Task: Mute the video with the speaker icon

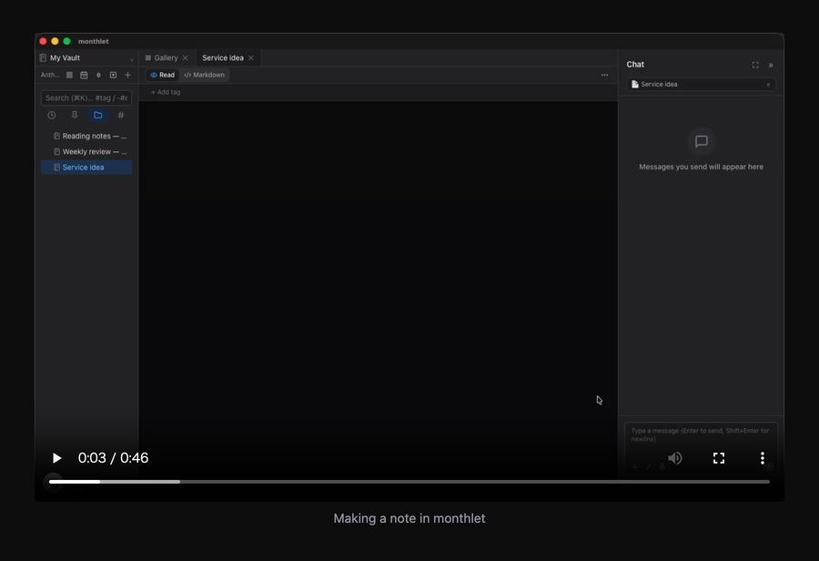Action: click(675, 458)
